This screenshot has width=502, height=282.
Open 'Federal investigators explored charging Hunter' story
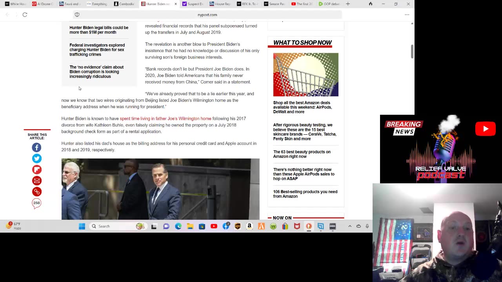97,50
